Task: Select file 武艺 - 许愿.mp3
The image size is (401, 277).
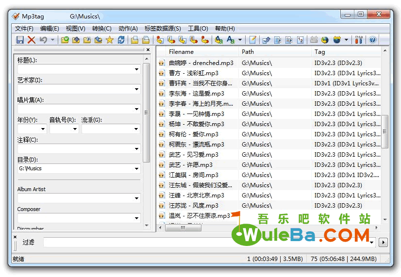Action: 190,165
